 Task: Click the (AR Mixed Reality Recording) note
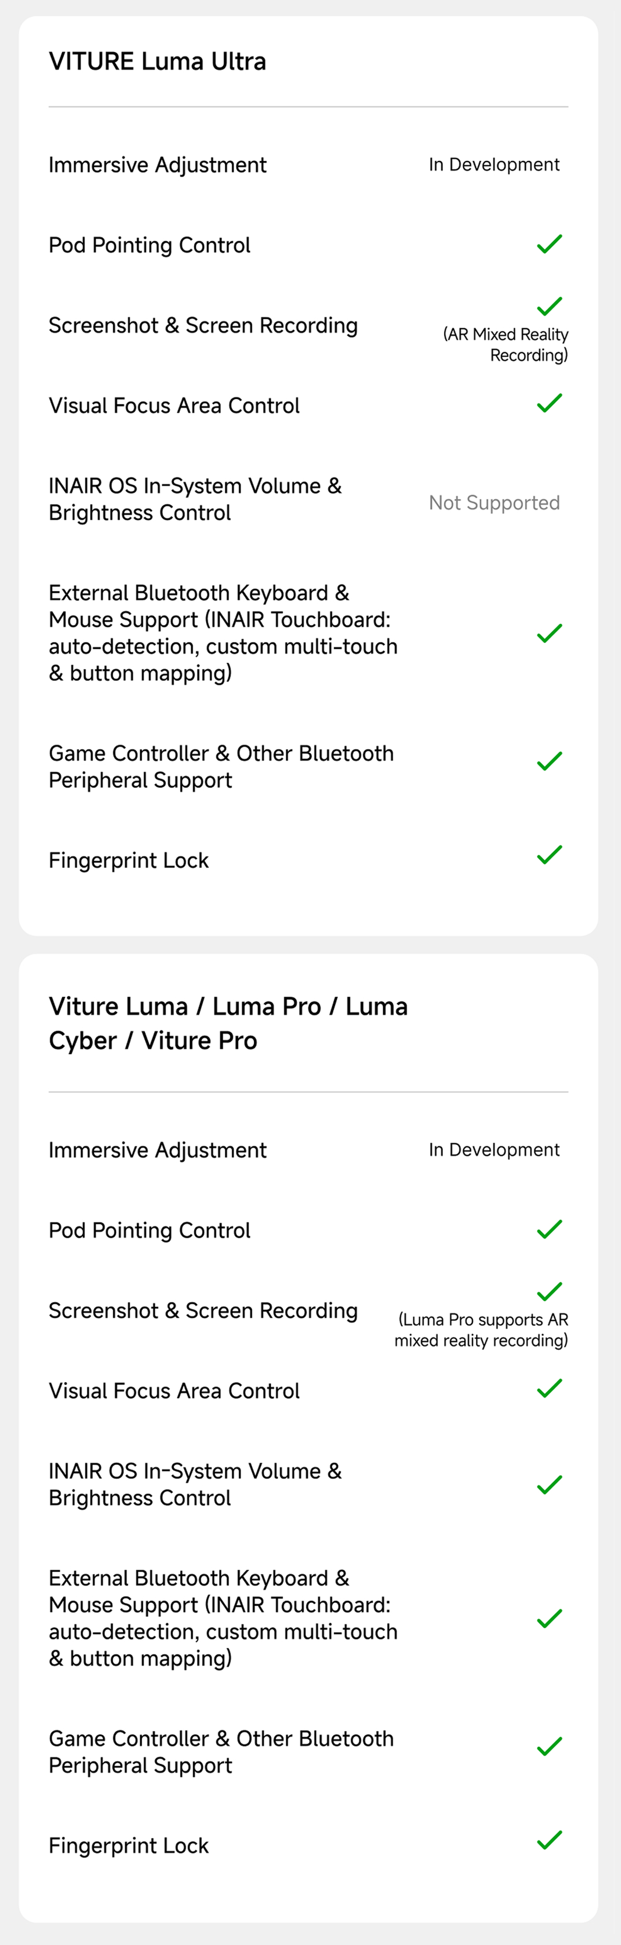click(506, 345)
